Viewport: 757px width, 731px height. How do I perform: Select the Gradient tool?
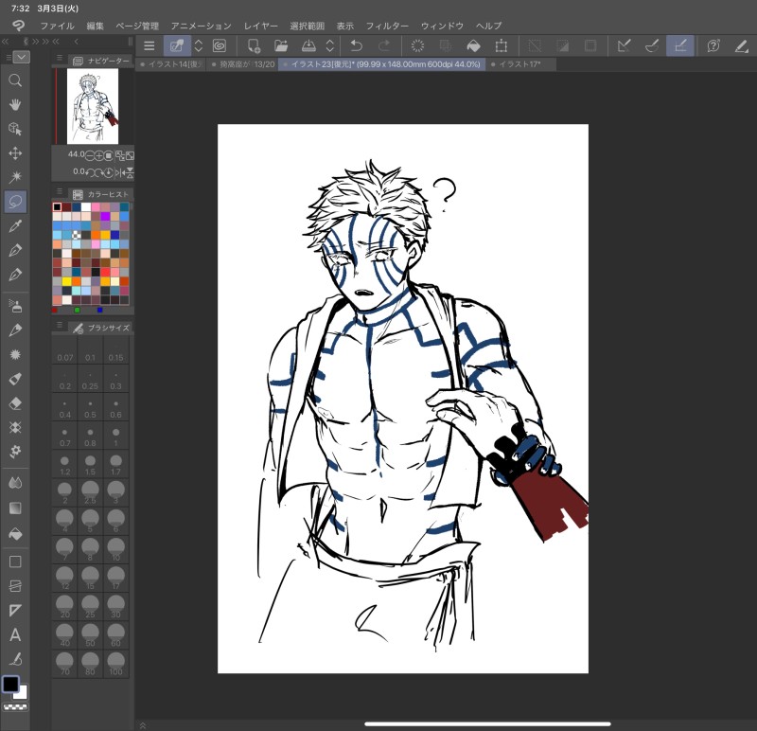click(15, 508)
